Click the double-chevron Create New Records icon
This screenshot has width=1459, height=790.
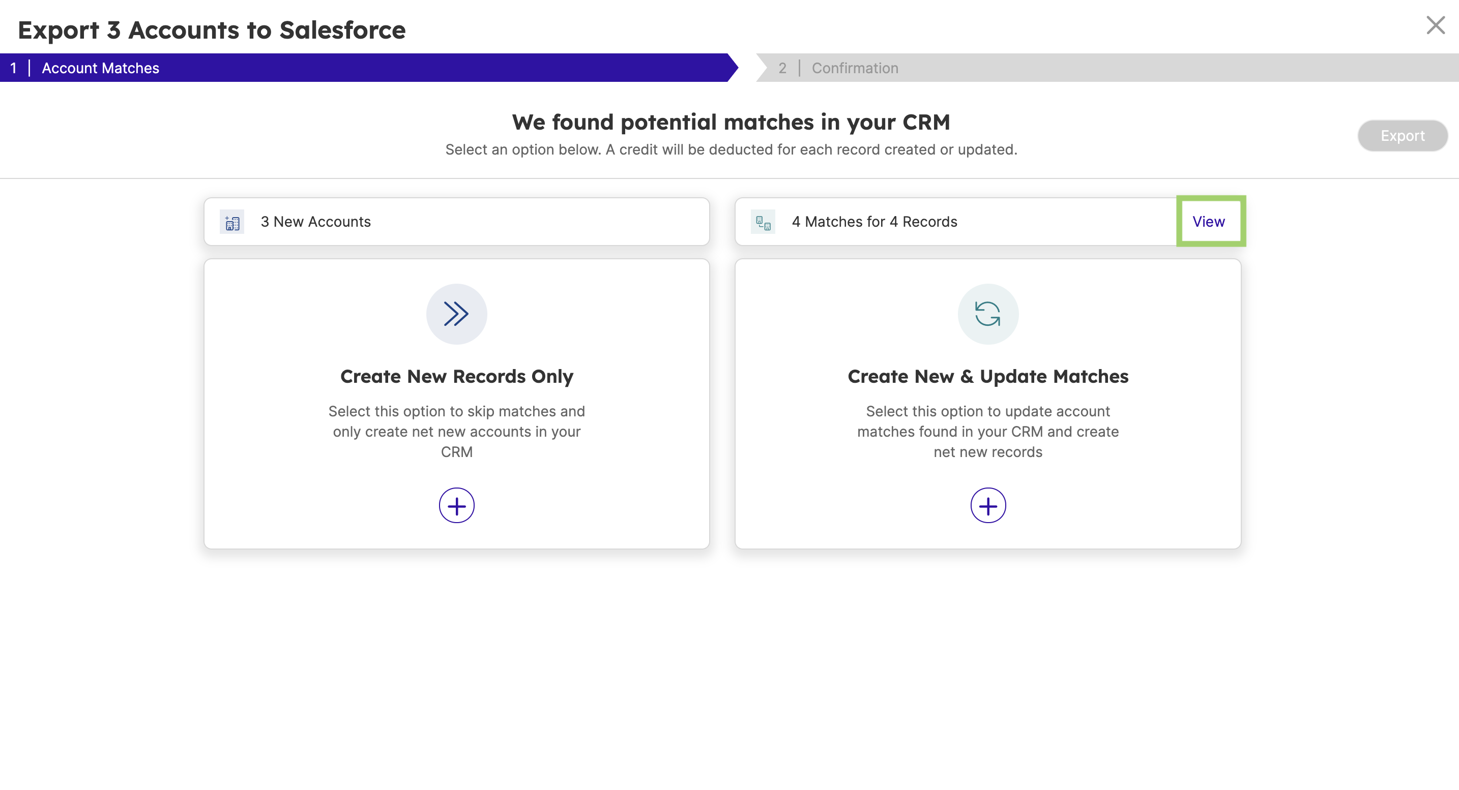pyautogui.click(x=456, y=314)
